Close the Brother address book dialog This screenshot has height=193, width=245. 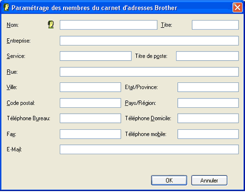pos(237,7)
